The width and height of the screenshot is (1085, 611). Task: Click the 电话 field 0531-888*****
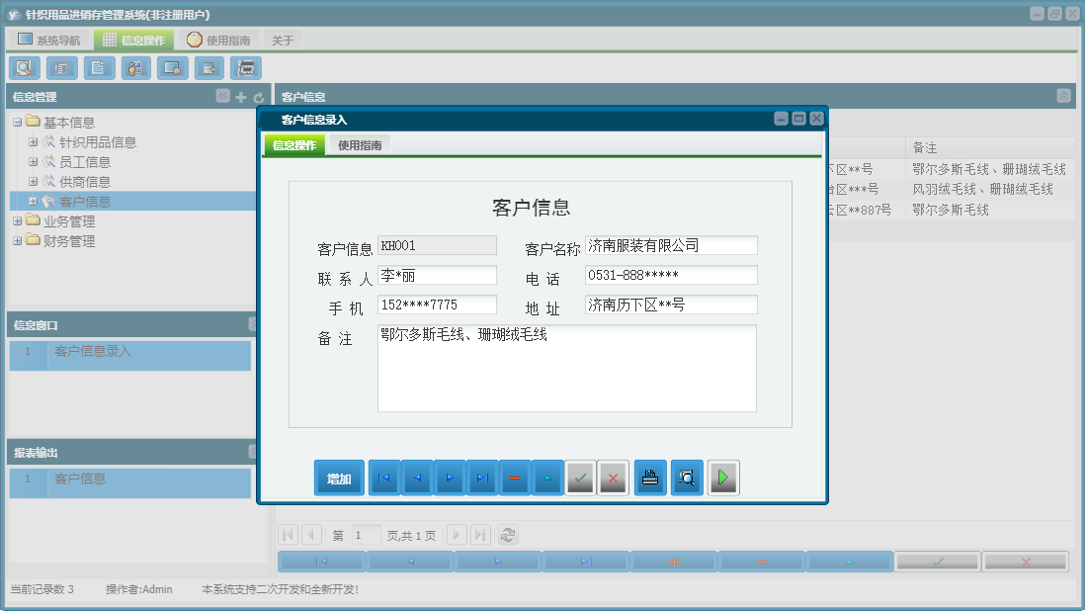[x=671, y=276]
